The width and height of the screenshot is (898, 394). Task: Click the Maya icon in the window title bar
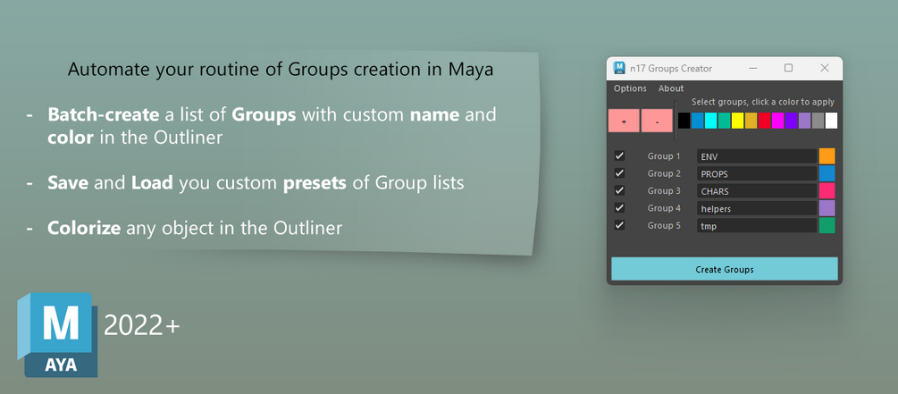[x=619, y=68]
